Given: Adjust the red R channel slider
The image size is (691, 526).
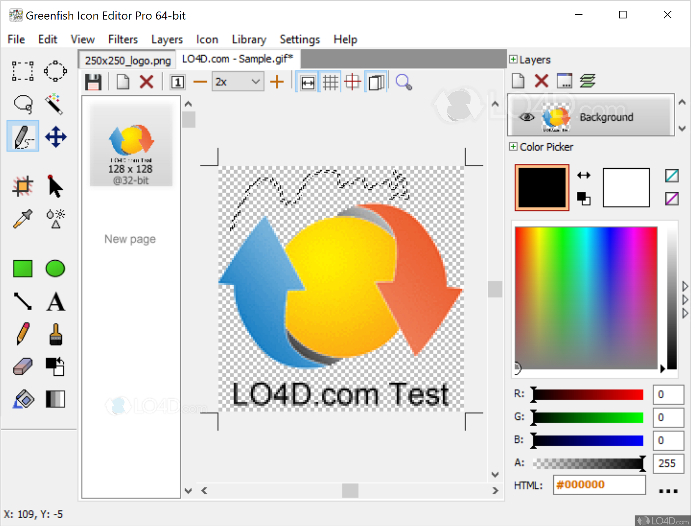Looking at the screenshot, I should pyautogui.click(x=588, y=394).
